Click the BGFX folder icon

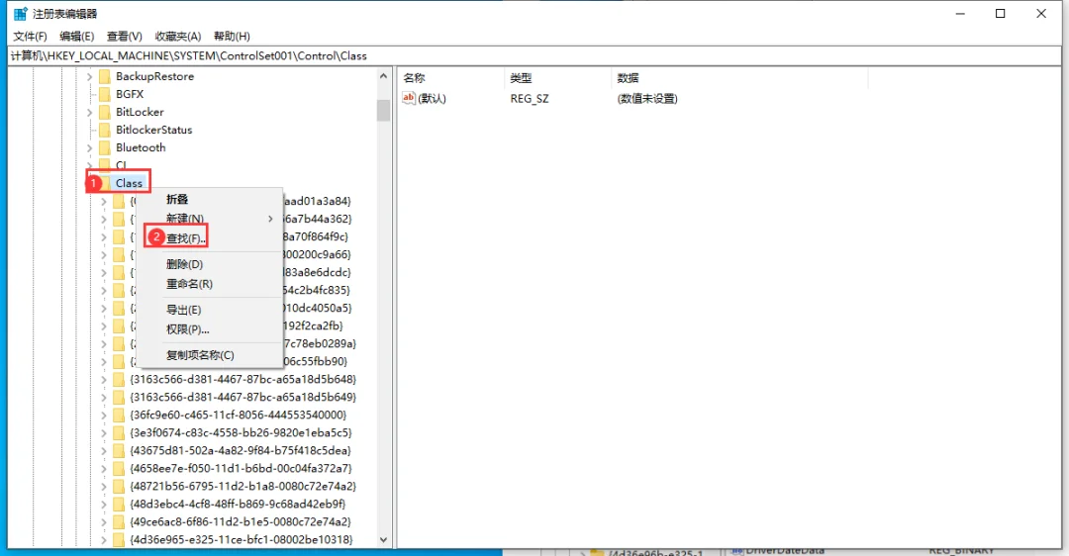(x=104, y=94)
